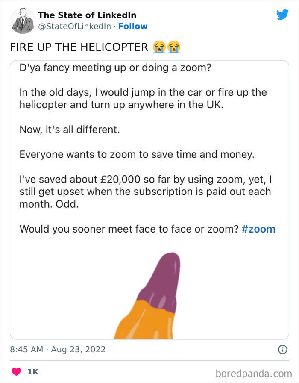Follow @StateOfLinkedIn
This screenshot has width=299, height=383.
point(133,27)
